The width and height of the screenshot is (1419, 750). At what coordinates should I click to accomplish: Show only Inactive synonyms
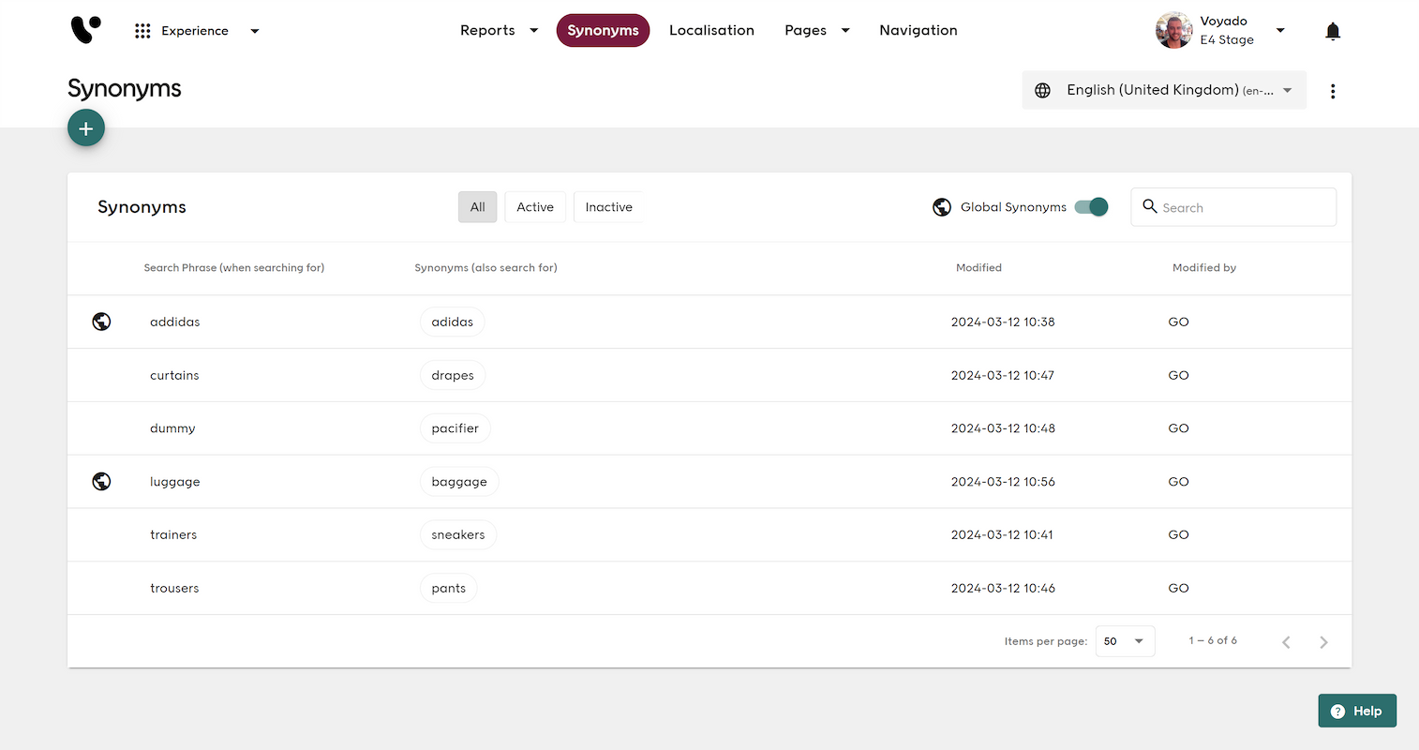(x=608, y=207)
